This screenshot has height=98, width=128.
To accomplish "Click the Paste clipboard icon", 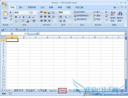I will click(5, 13).
